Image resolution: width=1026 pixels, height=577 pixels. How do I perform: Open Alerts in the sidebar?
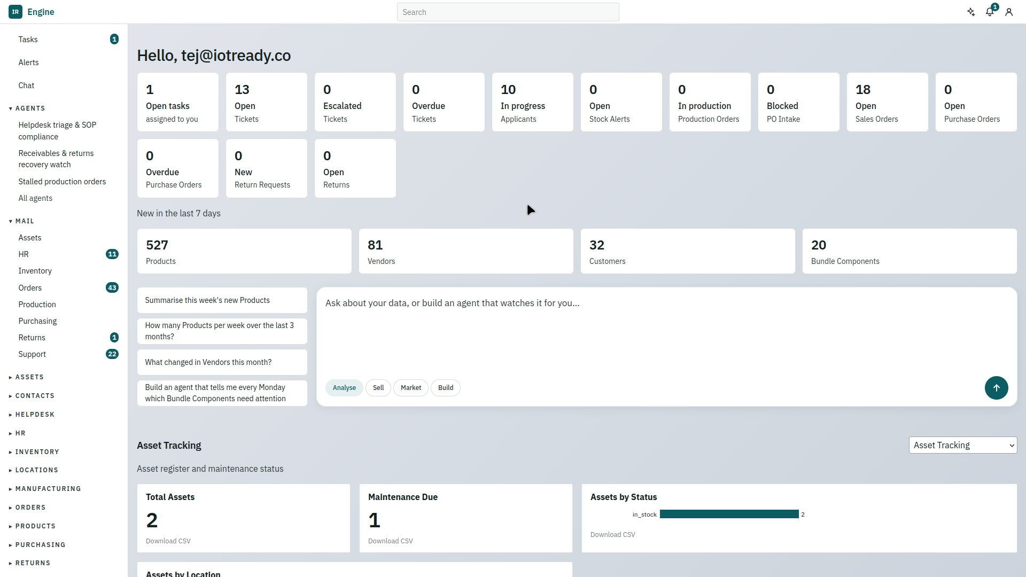tap(28, 63)
